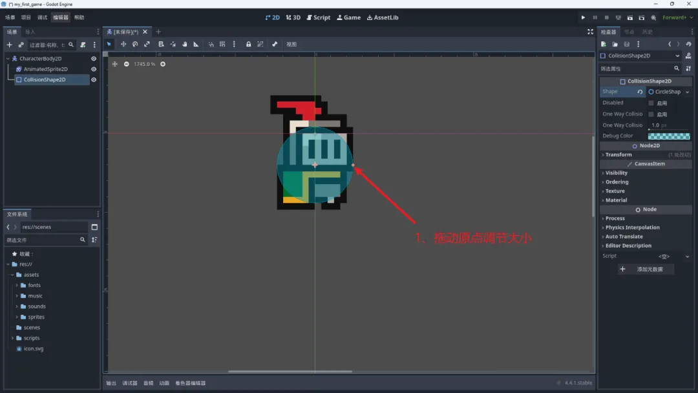
Task: Open the 着色器编辑器 shader editor panel
Action: click(x=191, y=383)
